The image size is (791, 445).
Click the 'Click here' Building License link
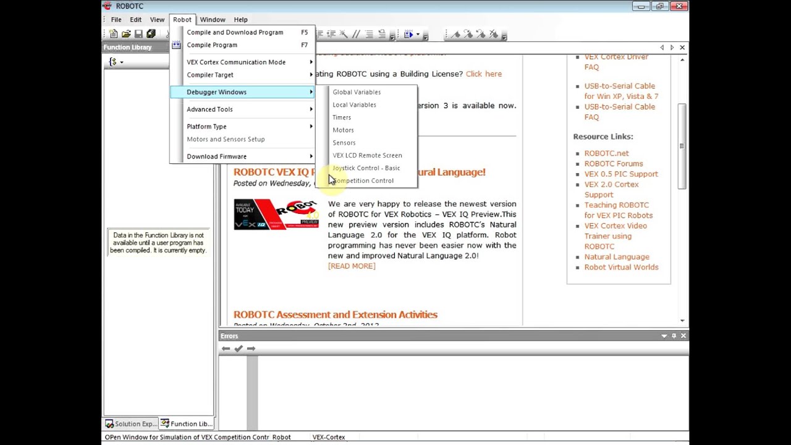point(484,74)
